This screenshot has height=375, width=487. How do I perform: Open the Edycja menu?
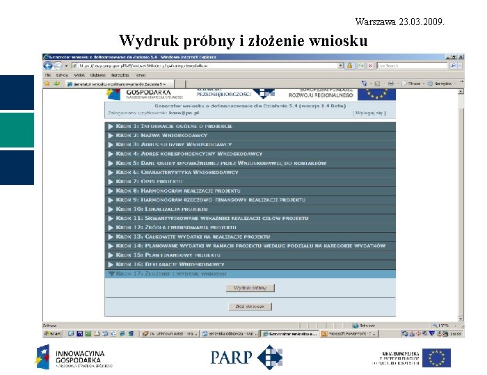62,75
